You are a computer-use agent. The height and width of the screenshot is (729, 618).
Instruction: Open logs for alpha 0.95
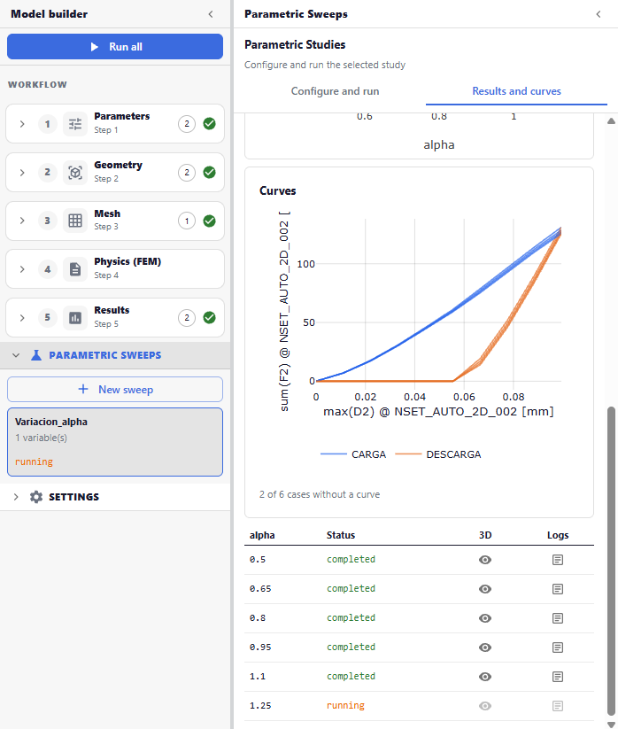[x=558, y=648]
